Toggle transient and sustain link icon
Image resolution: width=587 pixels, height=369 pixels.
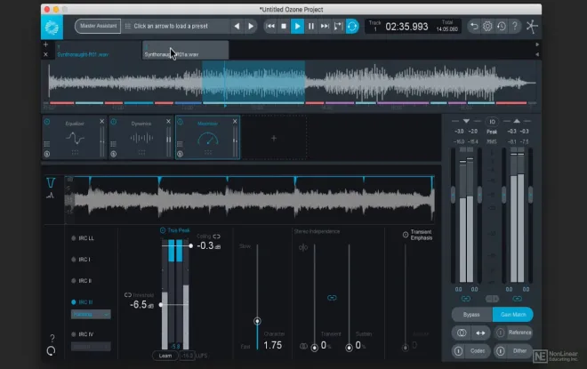tap(332, 298)
